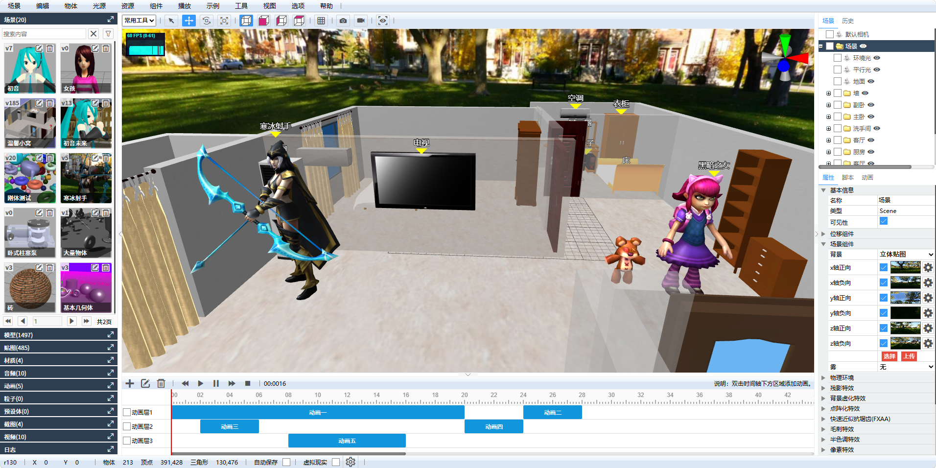Click the y轴负向 dark texture swatch
This screenshot has width=936, height=468.
[x=906, y=313]
